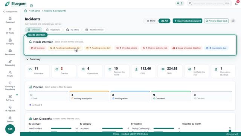The width and height of the screenshot is (241, 136).
Task: Click the 224.92 TRIFR card
Action: click(170, 71)
